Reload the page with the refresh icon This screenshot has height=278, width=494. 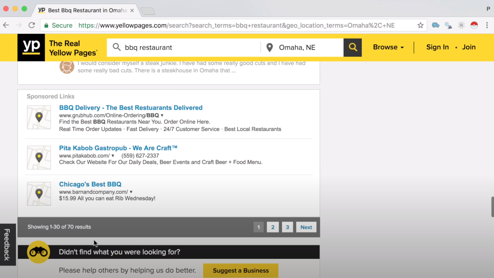[x=31, y=25]
